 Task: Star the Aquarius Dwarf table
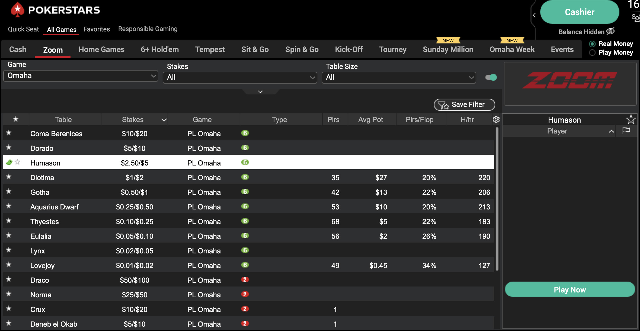pos(9,206)
